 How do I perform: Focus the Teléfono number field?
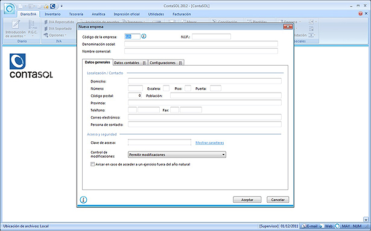148,110
